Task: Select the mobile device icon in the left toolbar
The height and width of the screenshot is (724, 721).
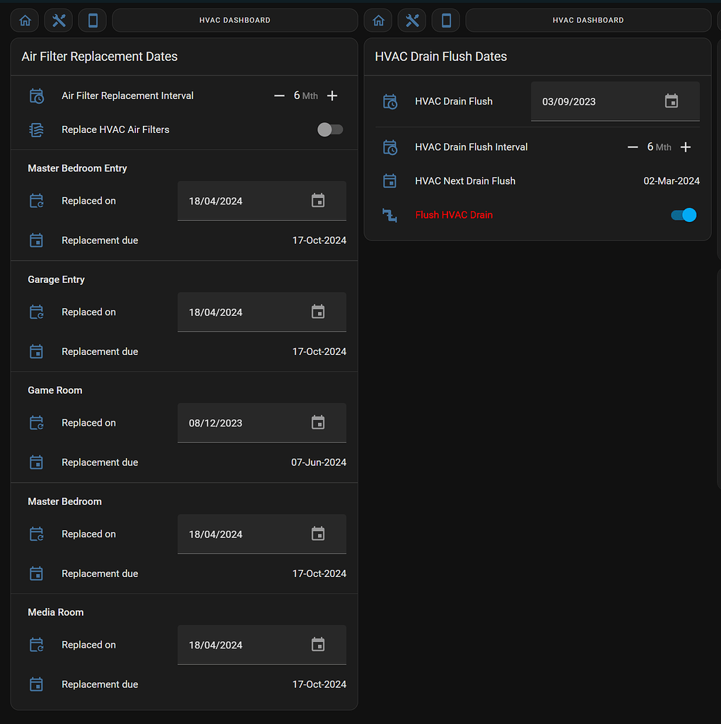Action: (x=92, y=20)
